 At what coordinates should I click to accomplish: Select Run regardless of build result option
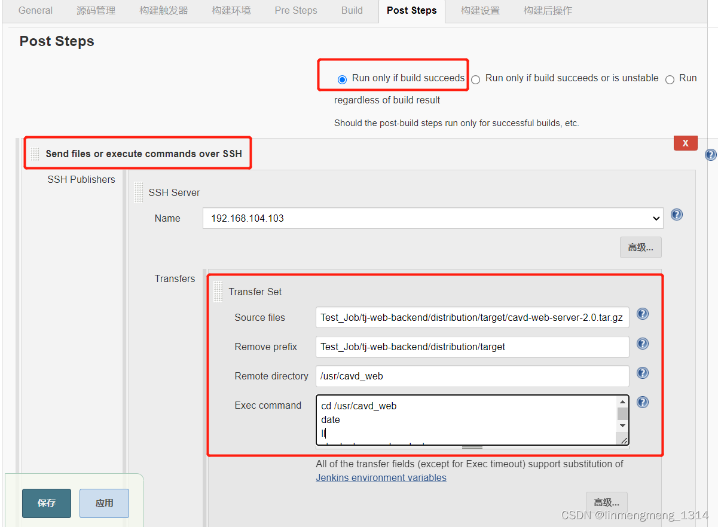pos(670,79)
